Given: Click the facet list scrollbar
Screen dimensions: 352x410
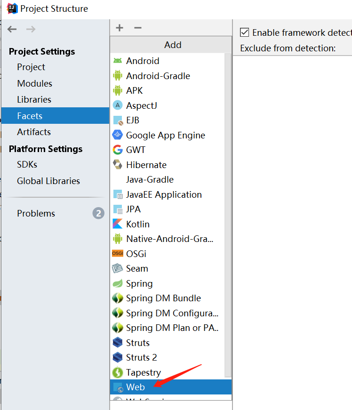Looking at the screenshot, I should click(x=229, y=212).
